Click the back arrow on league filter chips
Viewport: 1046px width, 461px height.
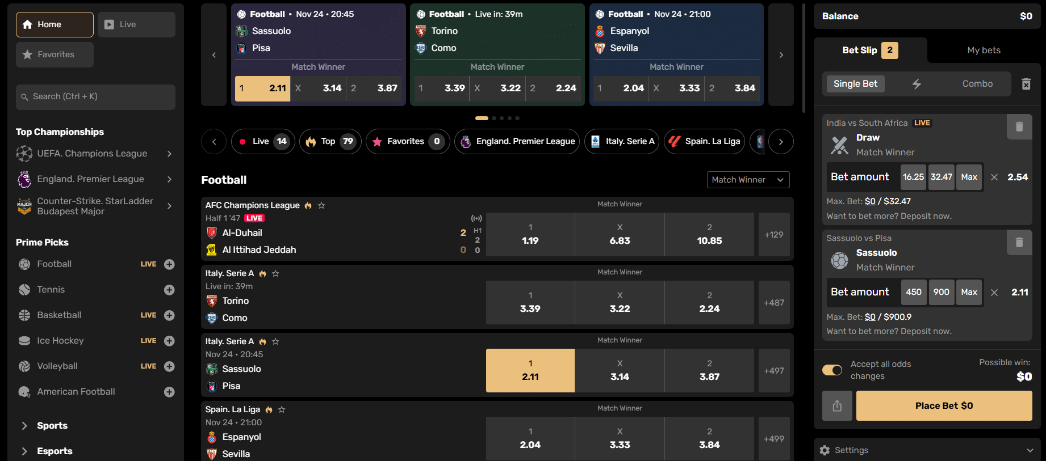pos(214,141)
